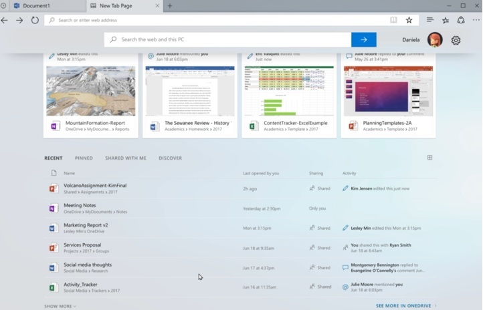This screenshot has width=483, height=310.
Task: Open the browser Hub lines icon
Action: point(429,20)
